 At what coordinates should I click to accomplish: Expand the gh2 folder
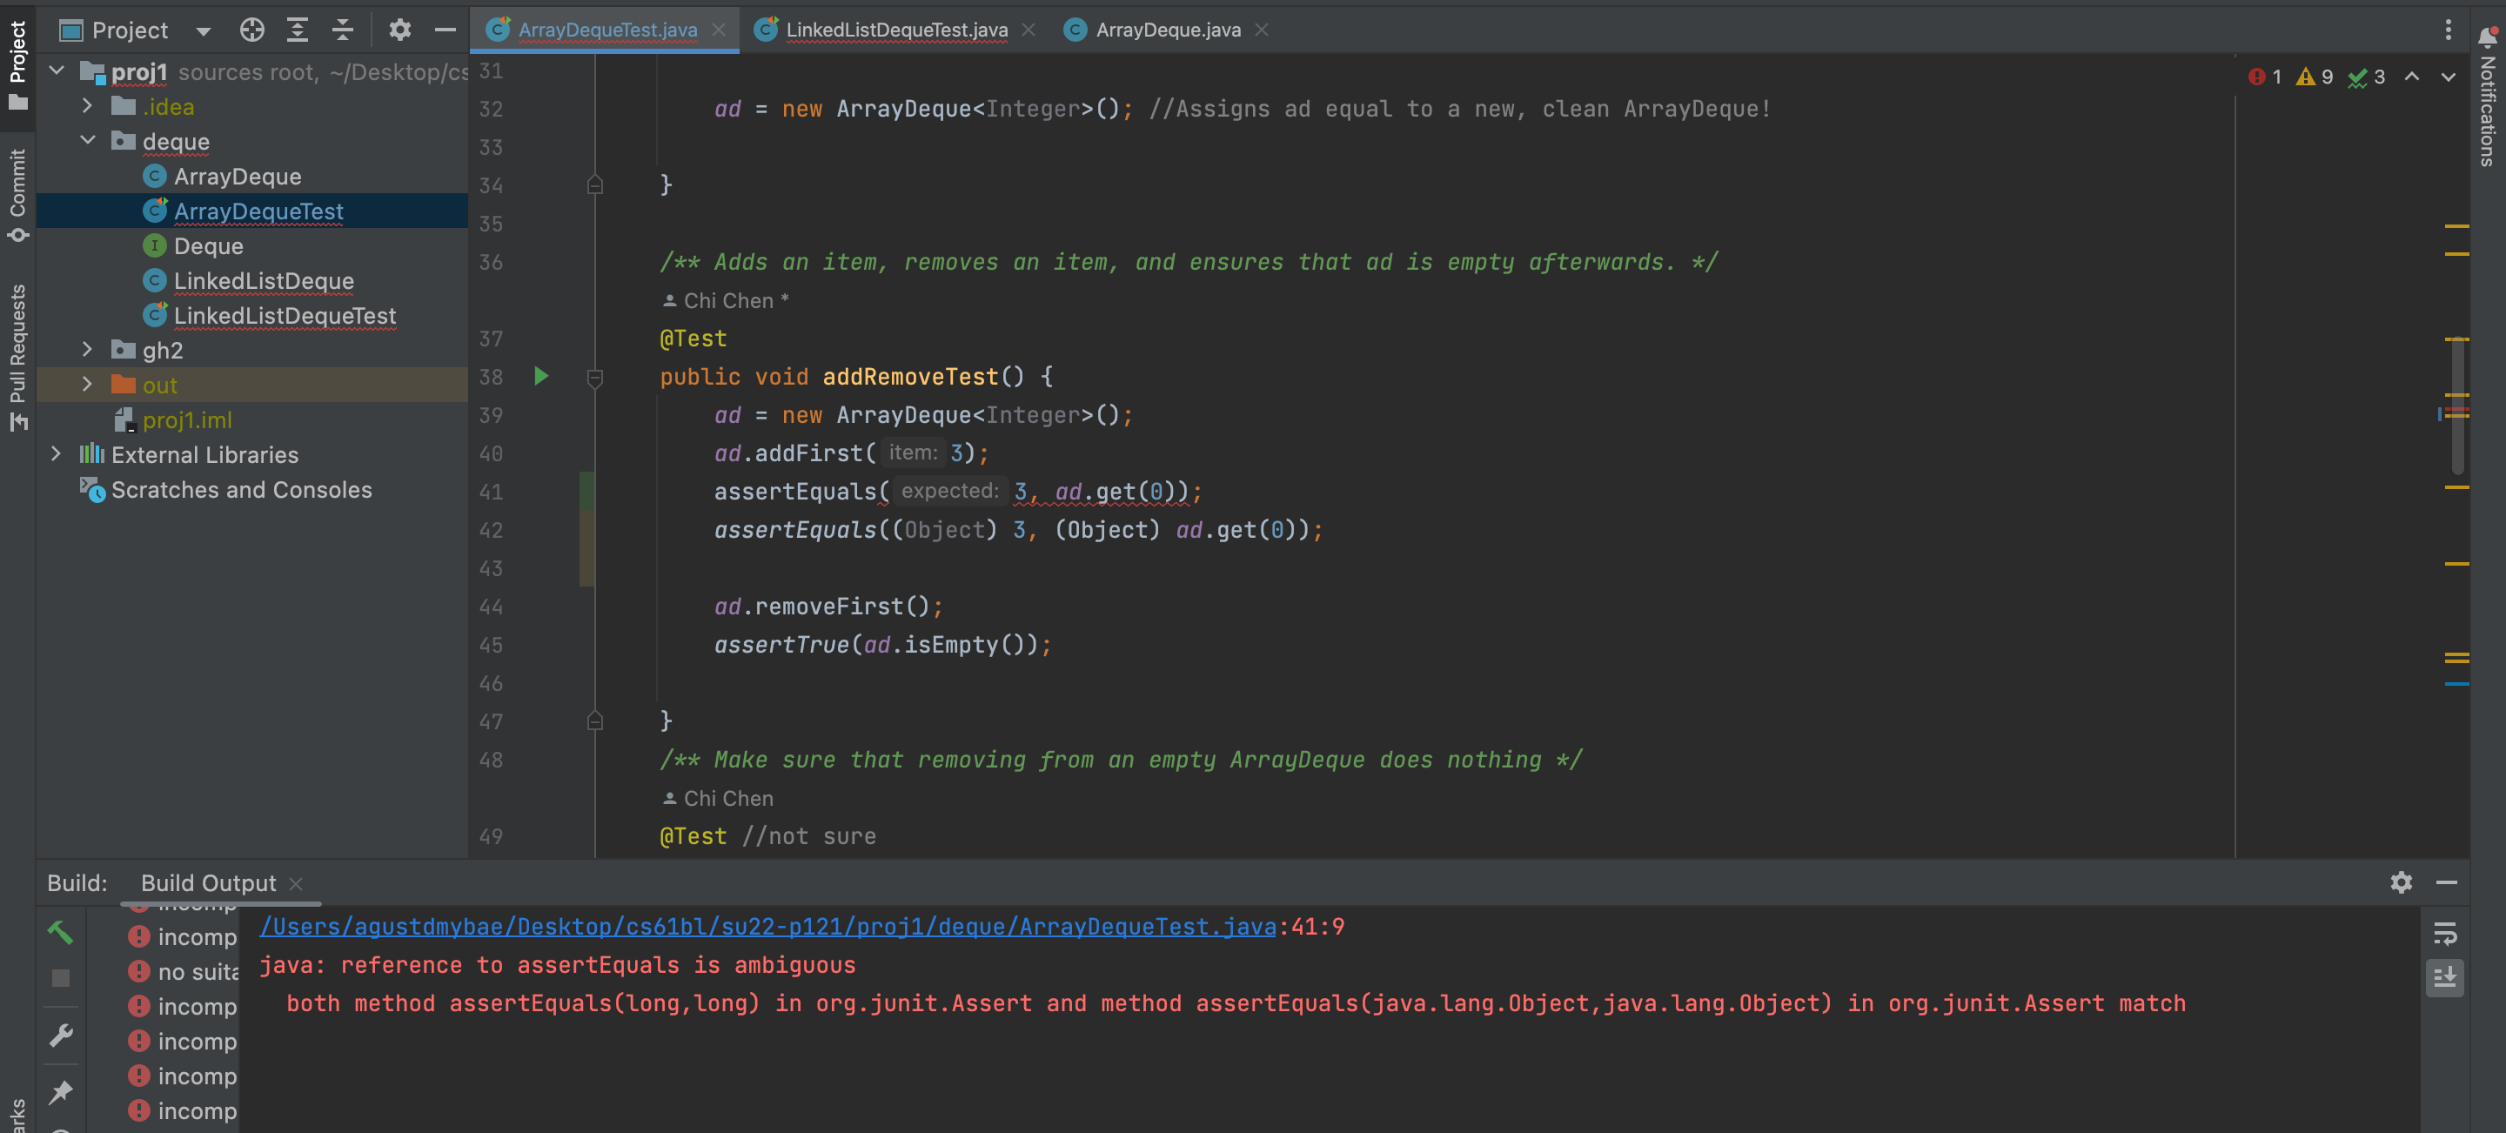pos(88,350)
